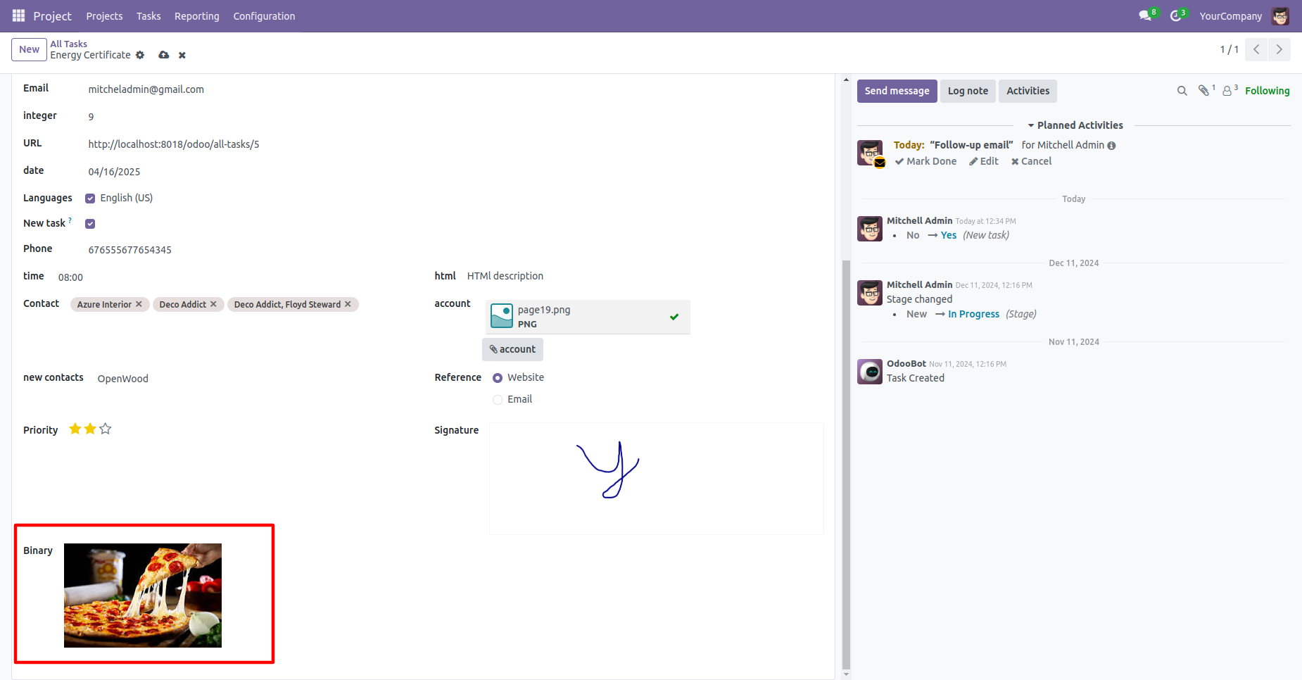This screenshot has height=680, width=1302.
Task: Open the Activities button
Action: (1028, 91)
